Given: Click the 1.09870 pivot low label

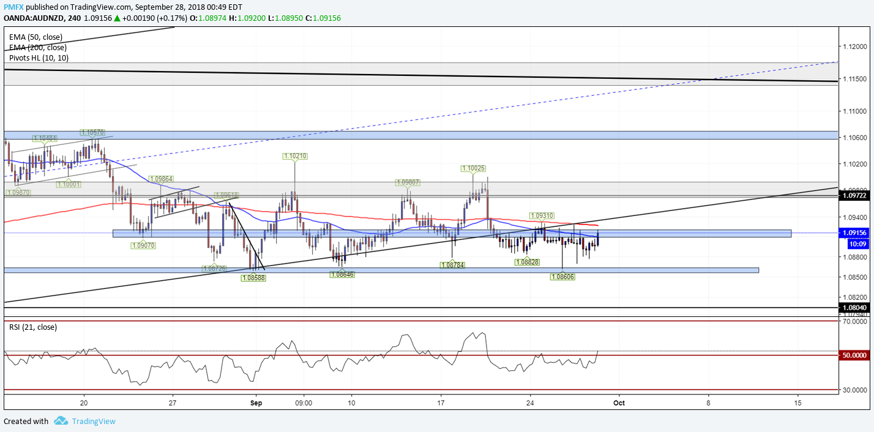Looking at the screenshot, I should coord(18,192).
